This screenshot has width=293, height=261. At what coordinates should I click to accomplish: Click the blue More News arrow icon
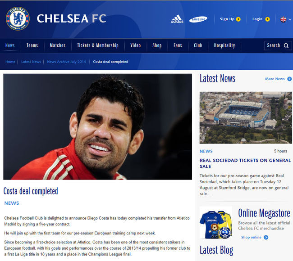coord(289,79)
